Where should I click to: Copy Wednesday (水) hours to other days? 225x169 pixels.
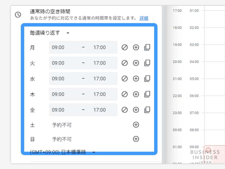(x=147, y=79)
